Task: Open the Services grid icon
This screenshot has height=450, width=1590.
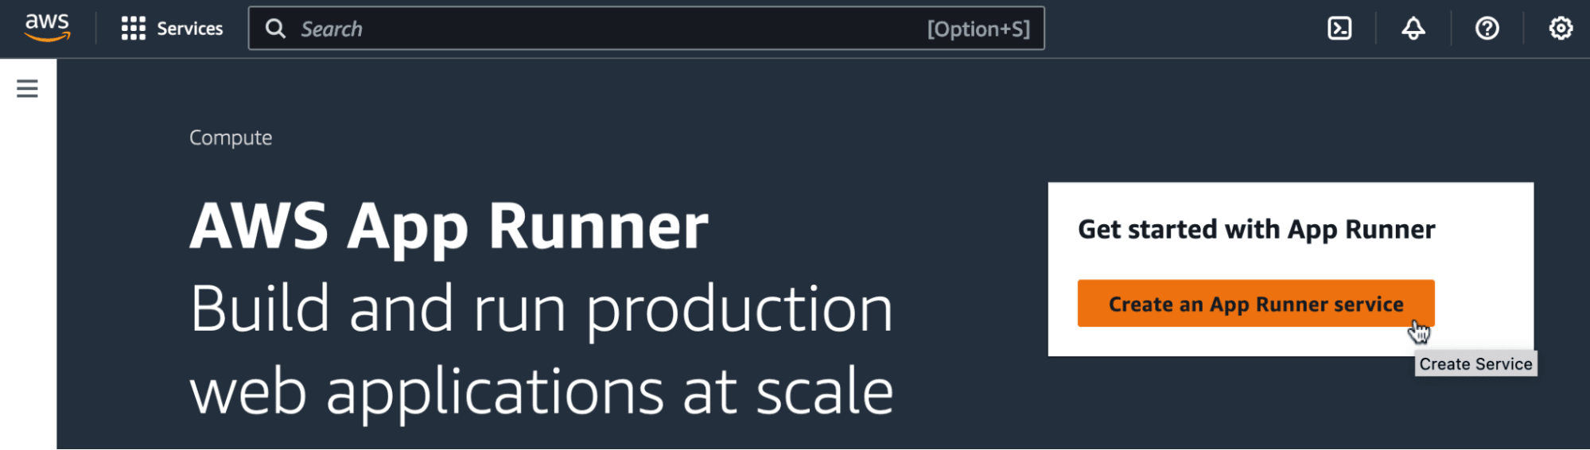Action: 133,29
